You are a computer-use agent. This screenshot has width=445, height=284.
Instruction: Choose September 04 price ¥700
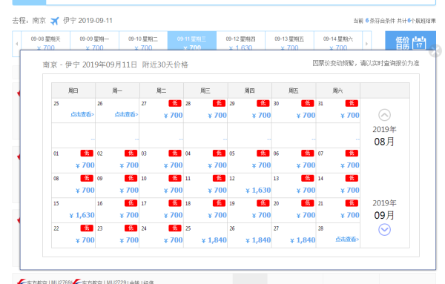point(217,165)
